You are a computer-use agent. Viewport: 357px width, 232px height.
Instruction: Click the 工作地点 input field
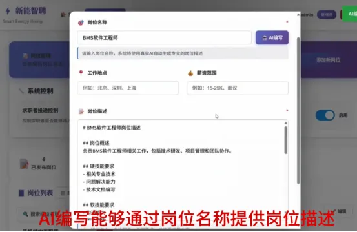coord(128,88)
